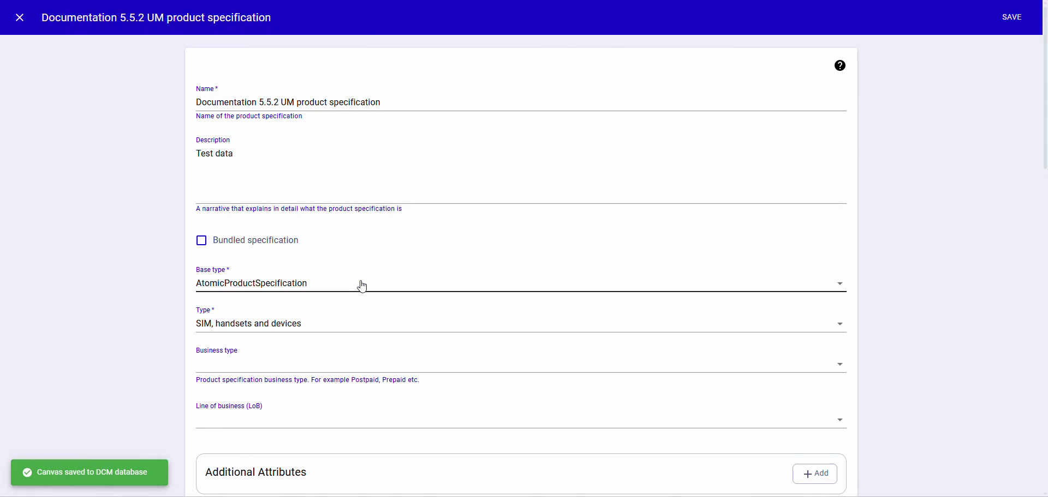This screenshot has width=1048, height=497.
Task: Click the checkmark icon in the save notification
Action: pyautogui.click(x=27, y=472)
